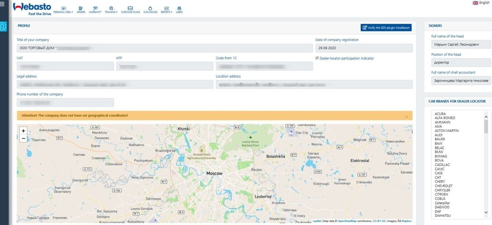Click the Date of company registration field

point(364,48)
